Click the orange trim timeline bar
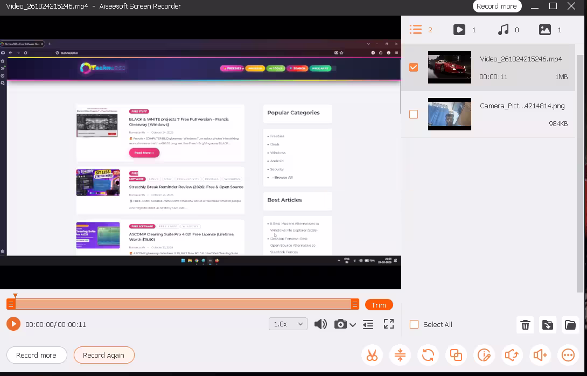Viewport: 587px width, 376px height. [x=183, y=304]
